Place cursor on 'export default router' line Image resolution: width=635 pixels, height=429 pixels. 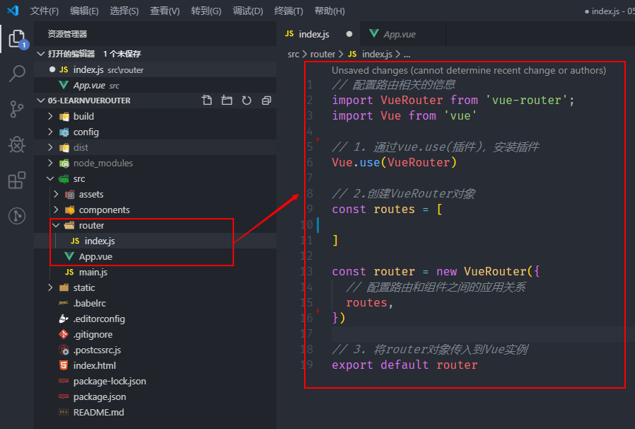(x=404, y=365)
